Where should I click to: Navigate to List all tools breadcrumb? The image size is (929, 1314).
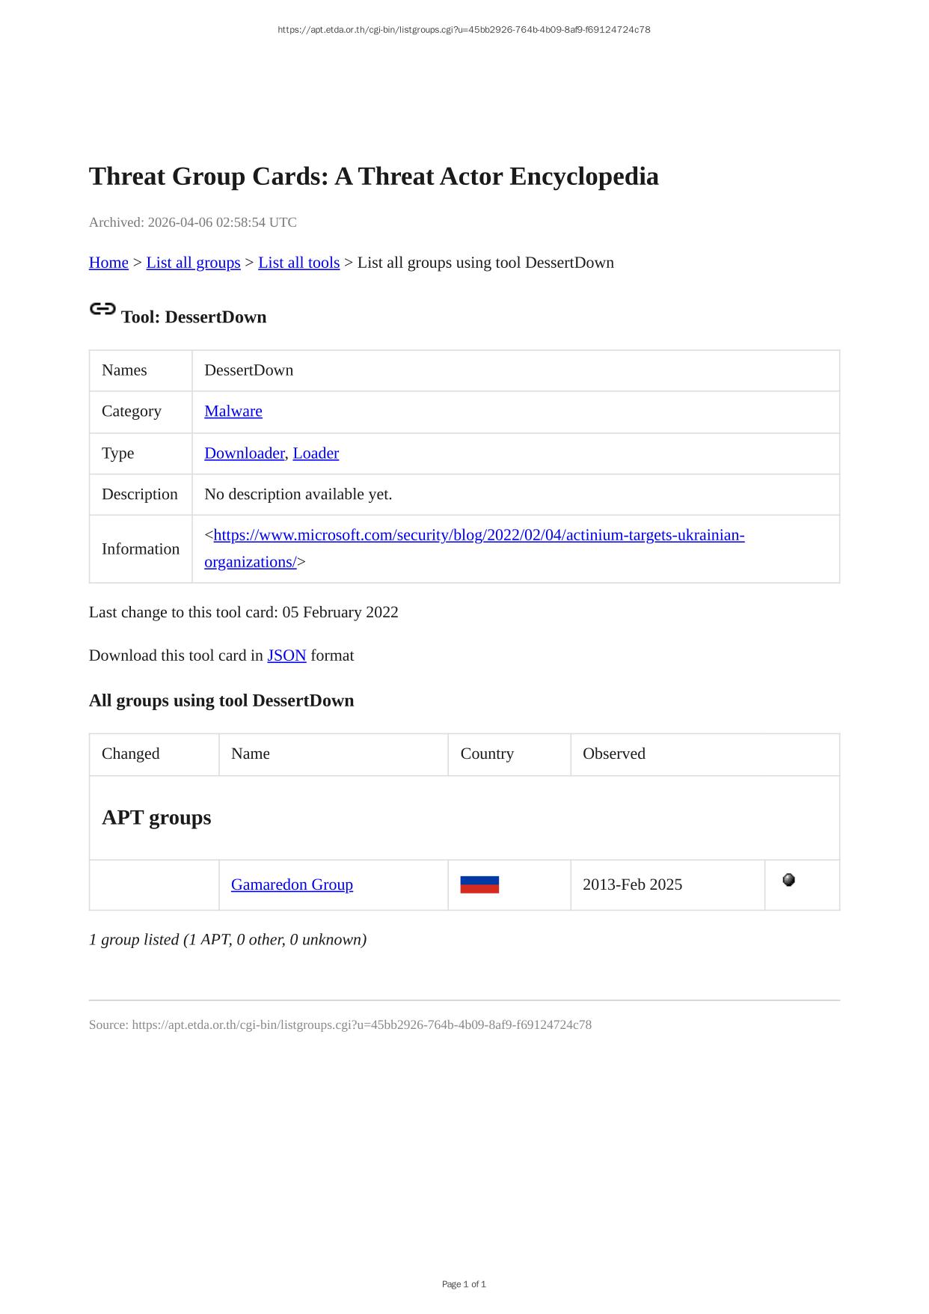[x=298, y=263]
